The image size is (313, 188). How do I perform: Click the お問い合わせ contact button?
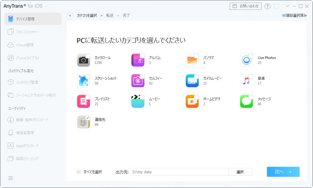[246, 6]
